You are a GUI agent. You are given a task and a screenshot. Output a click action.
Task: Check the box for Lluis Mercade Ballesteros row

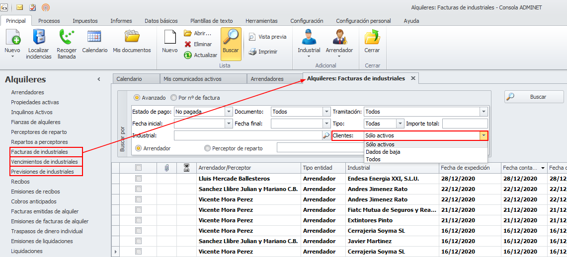coord(138,179)
